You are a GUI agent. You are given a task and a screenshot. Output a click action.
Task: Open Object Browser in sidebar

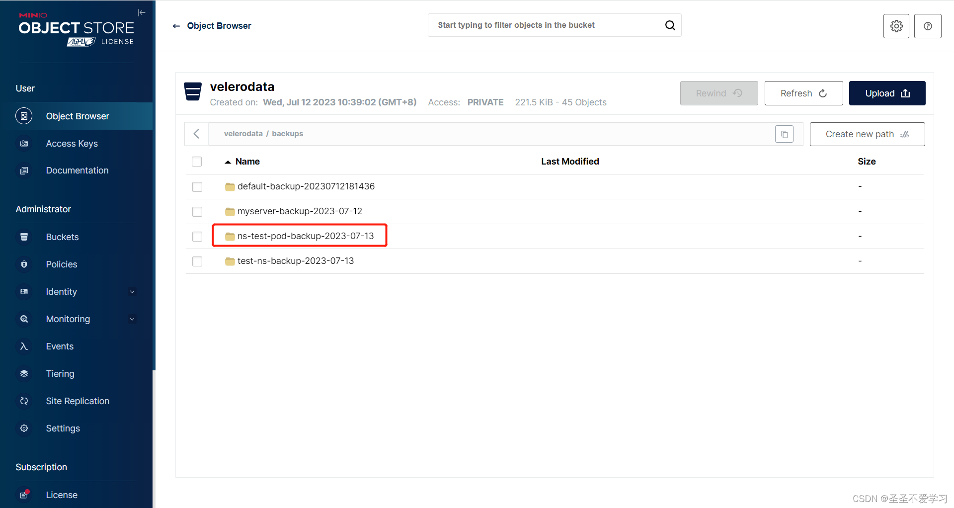pos(78,116)
